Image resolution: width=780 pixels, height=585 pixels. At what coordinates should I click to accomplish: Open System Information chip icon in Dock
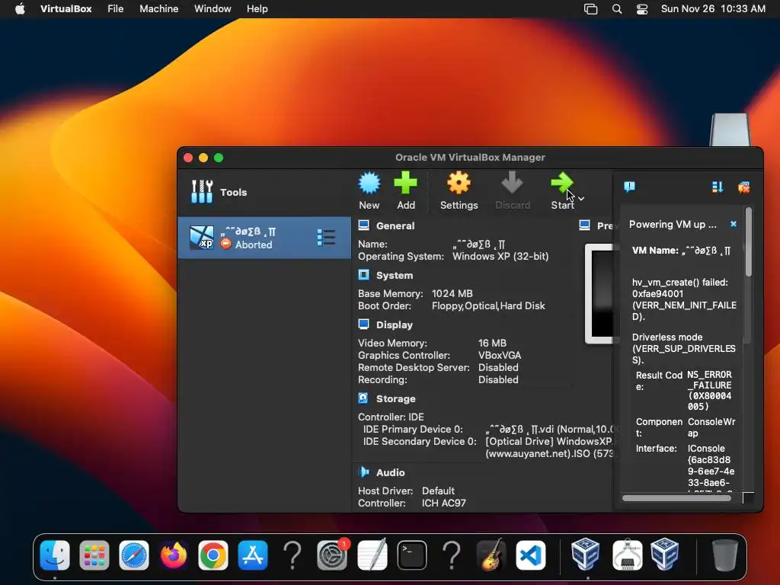(x=627, y=555)
